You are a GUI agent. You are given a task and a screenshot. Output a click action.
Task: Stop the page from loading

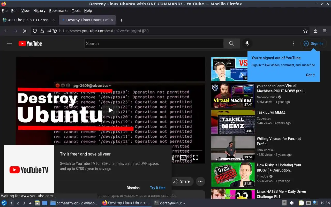(x=25, y=31)
